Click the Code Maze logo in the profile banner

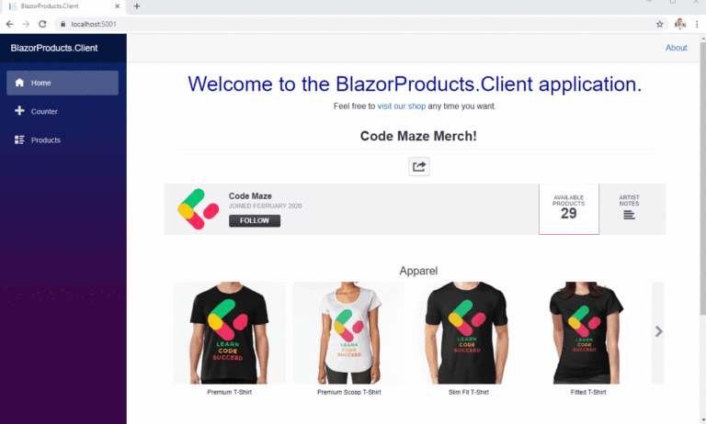(199, 209)
